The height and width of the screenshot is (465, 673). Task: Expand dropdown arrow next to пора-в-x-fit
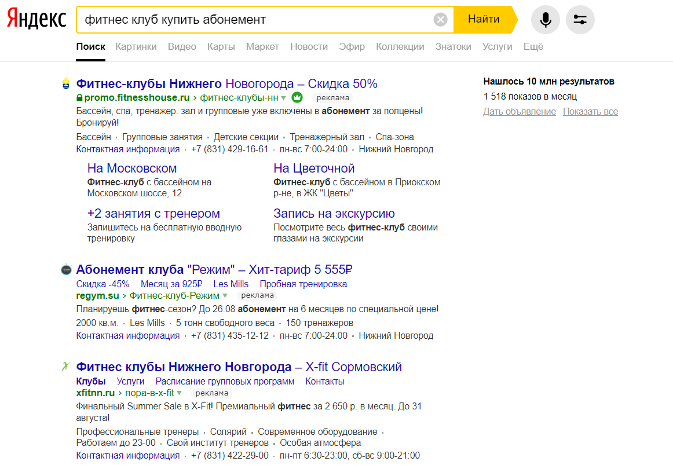[180, 393]
